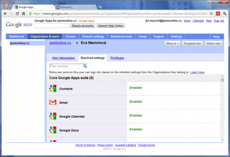Click Enabled status for Google Docs
The image size is (230, 157).
(x=136, y=129)
